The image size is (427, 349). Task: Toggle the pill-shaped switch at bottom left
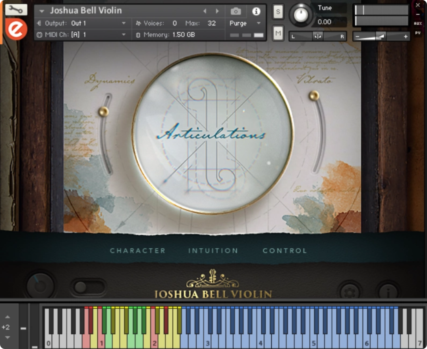coord(88,287)
